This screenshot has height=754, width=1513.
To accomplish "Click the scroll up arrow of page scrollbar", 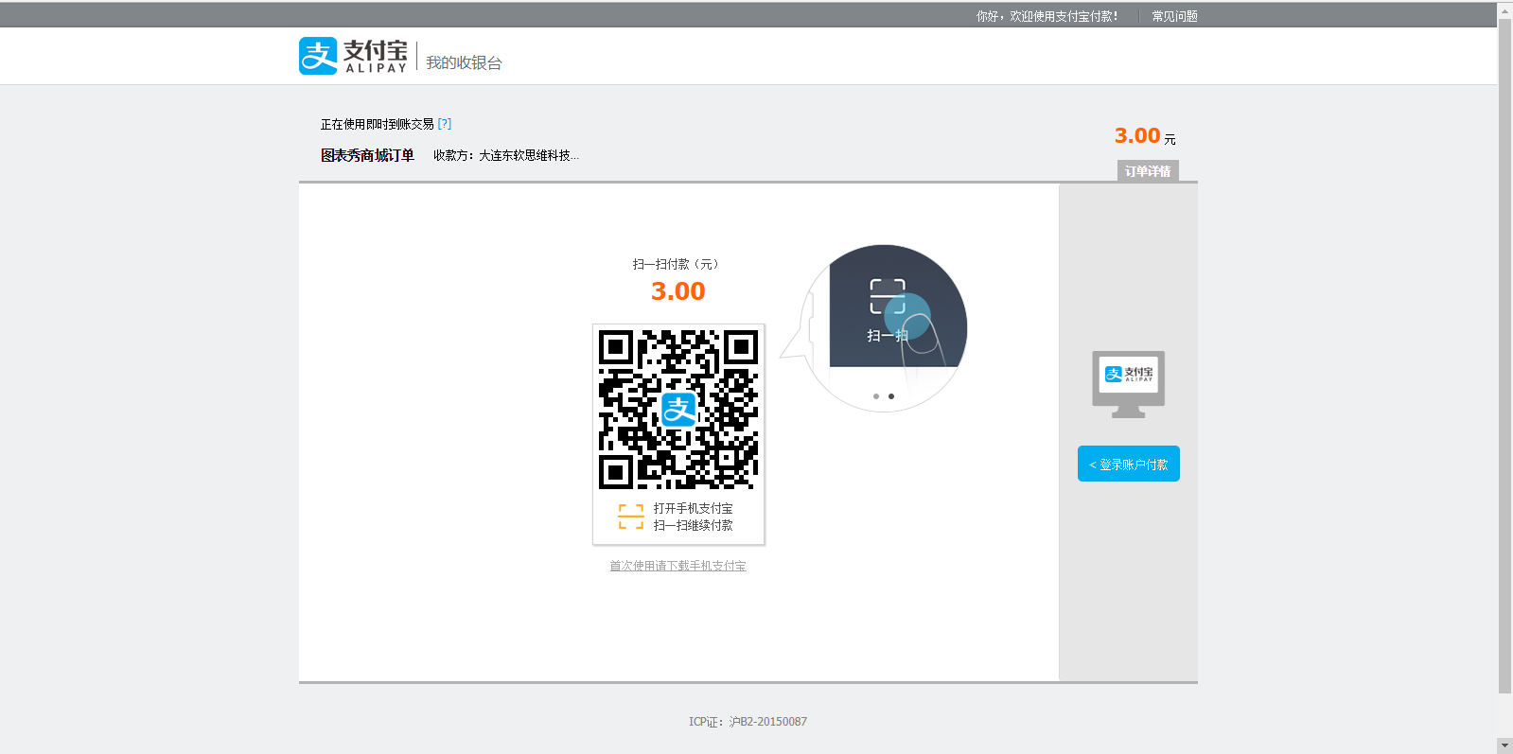I will click(1504, 10).
